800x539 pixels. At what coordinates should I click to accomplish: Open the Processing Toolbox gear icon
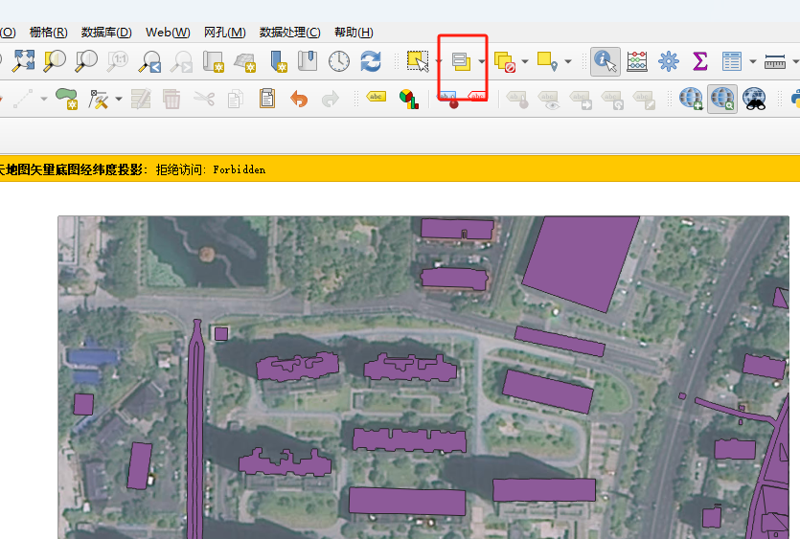click(669, 61)
